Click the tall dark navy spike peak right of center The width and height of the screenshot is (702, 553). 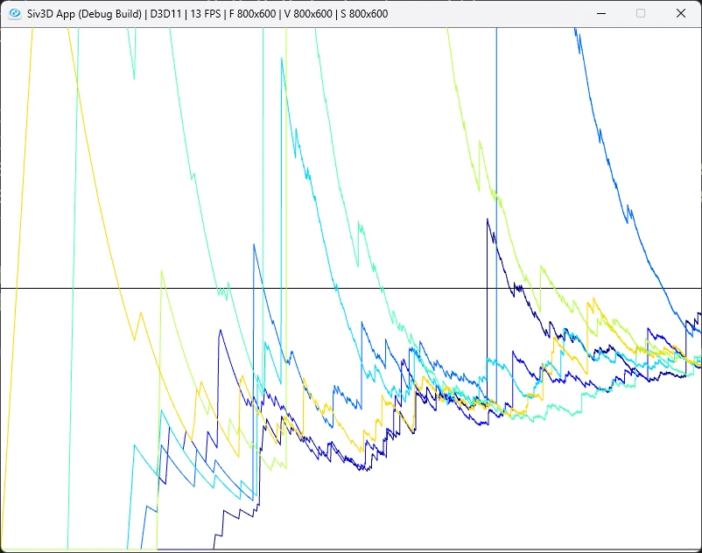[x=488, y=220]
